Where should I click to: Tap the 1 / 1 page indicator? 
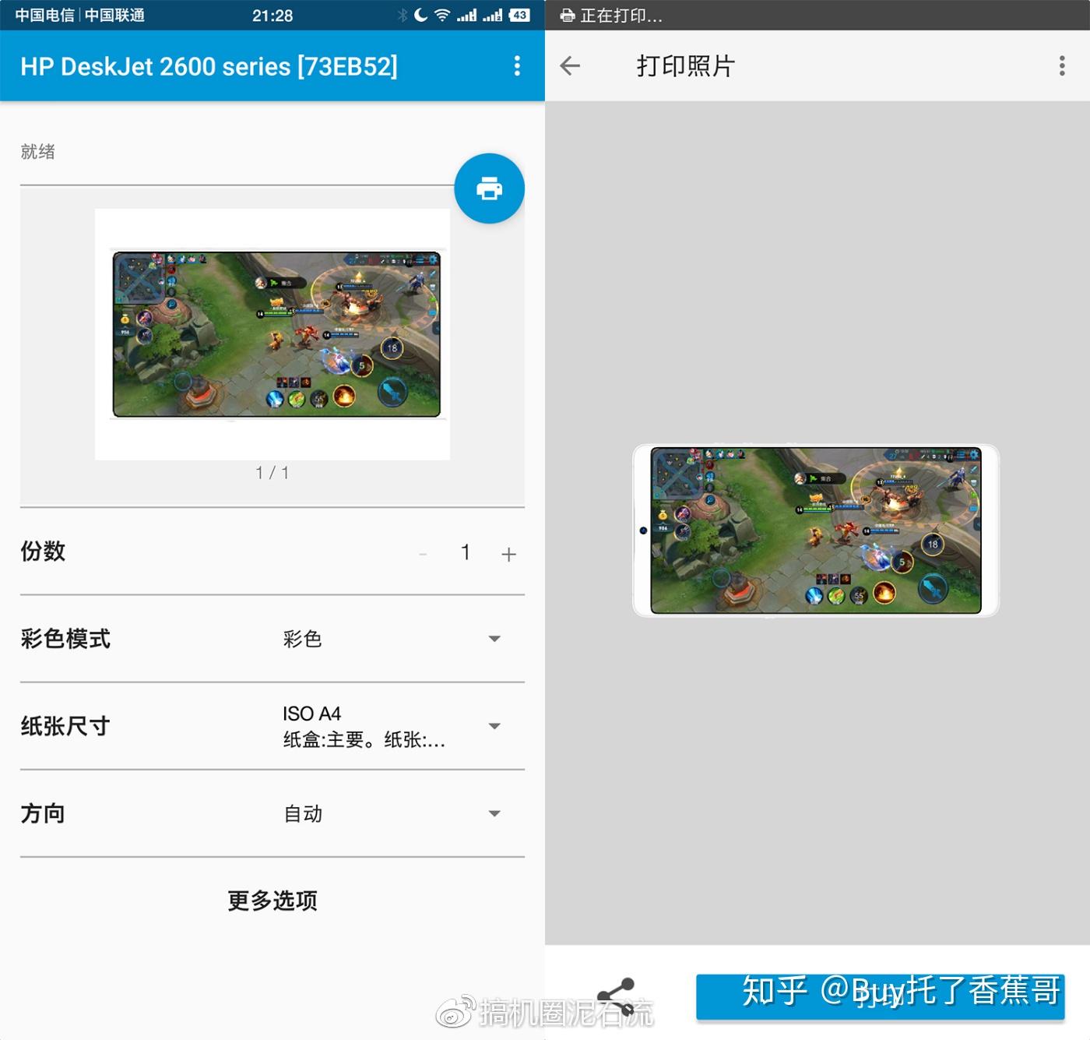tap(272, 473)
